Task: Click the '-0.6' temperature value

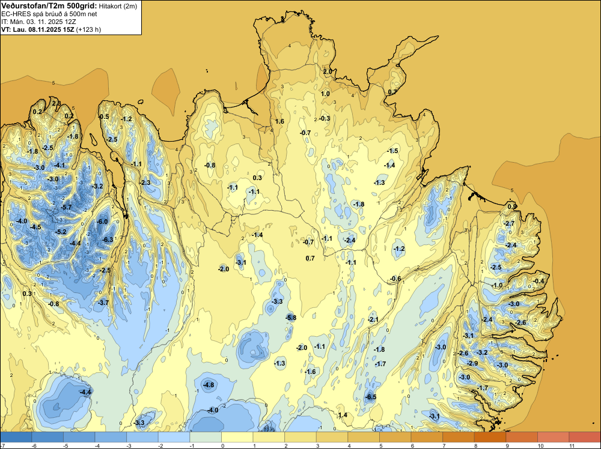Action: pos(395,279)
